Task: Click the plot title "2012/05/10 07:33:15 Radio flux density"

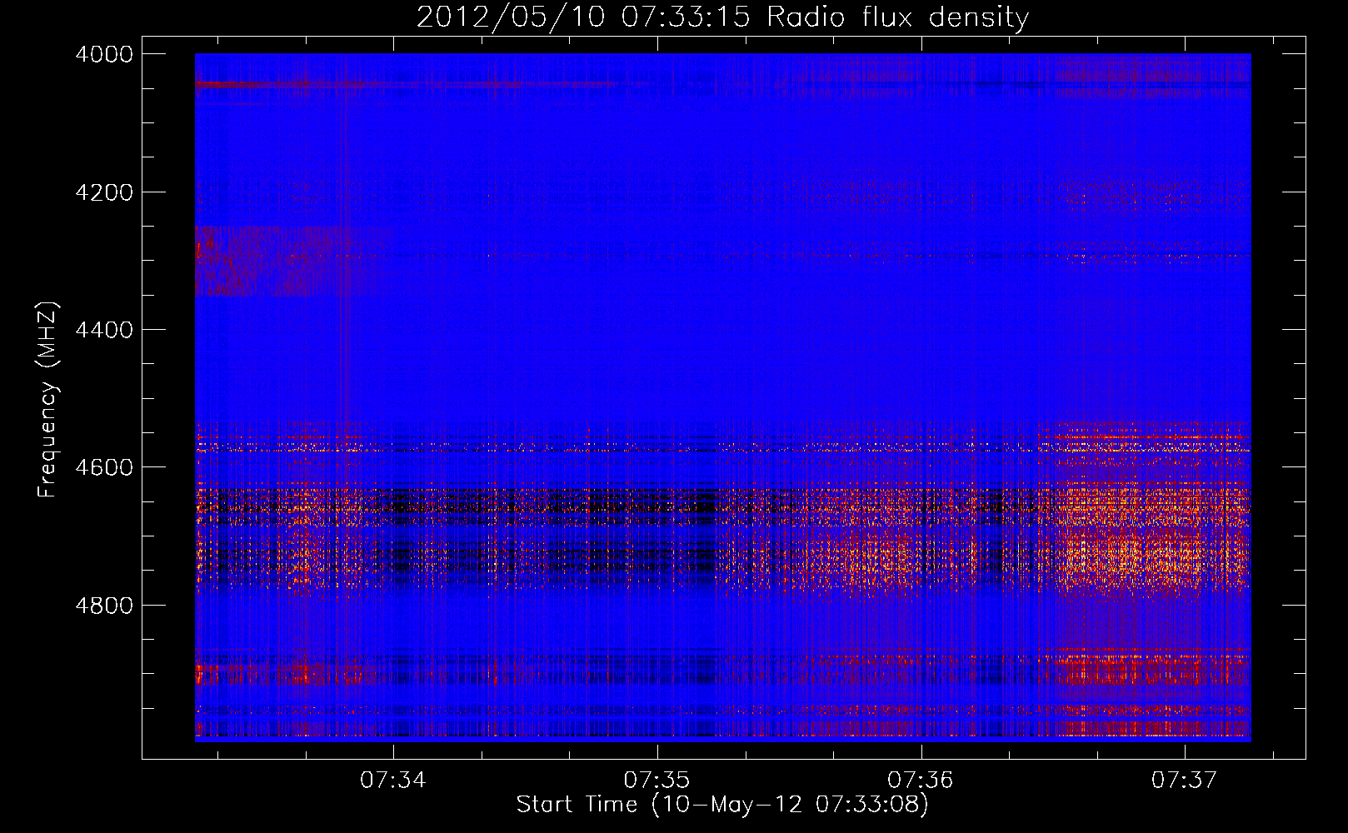Action: point(722,17)
